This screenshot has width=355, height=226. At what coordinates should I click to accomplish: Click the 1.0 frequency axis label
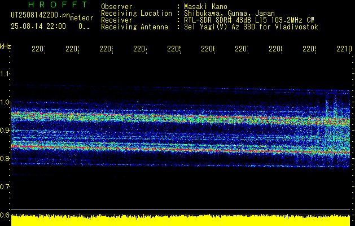[5, 102]
